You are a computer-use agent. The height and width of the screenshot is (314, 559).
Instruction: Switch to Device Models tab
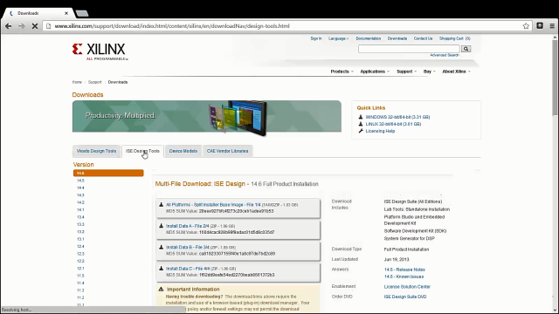[183, 151]
